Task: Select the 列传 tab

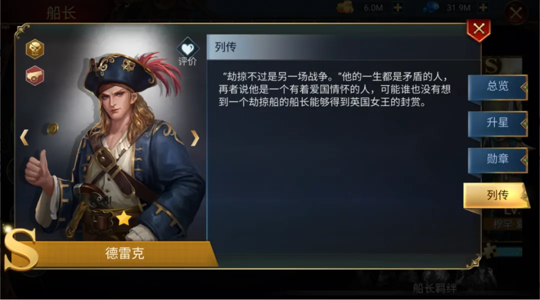Action: click(x=497, y=196)
